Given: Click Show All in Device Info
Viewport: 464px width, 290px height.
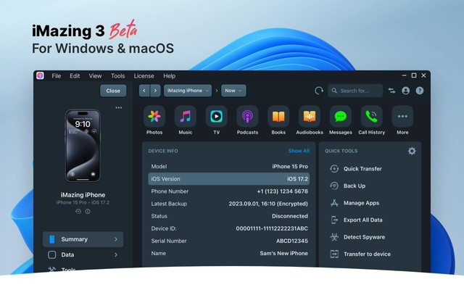Looking at the screenshot, I should click(x=299, y=151).
